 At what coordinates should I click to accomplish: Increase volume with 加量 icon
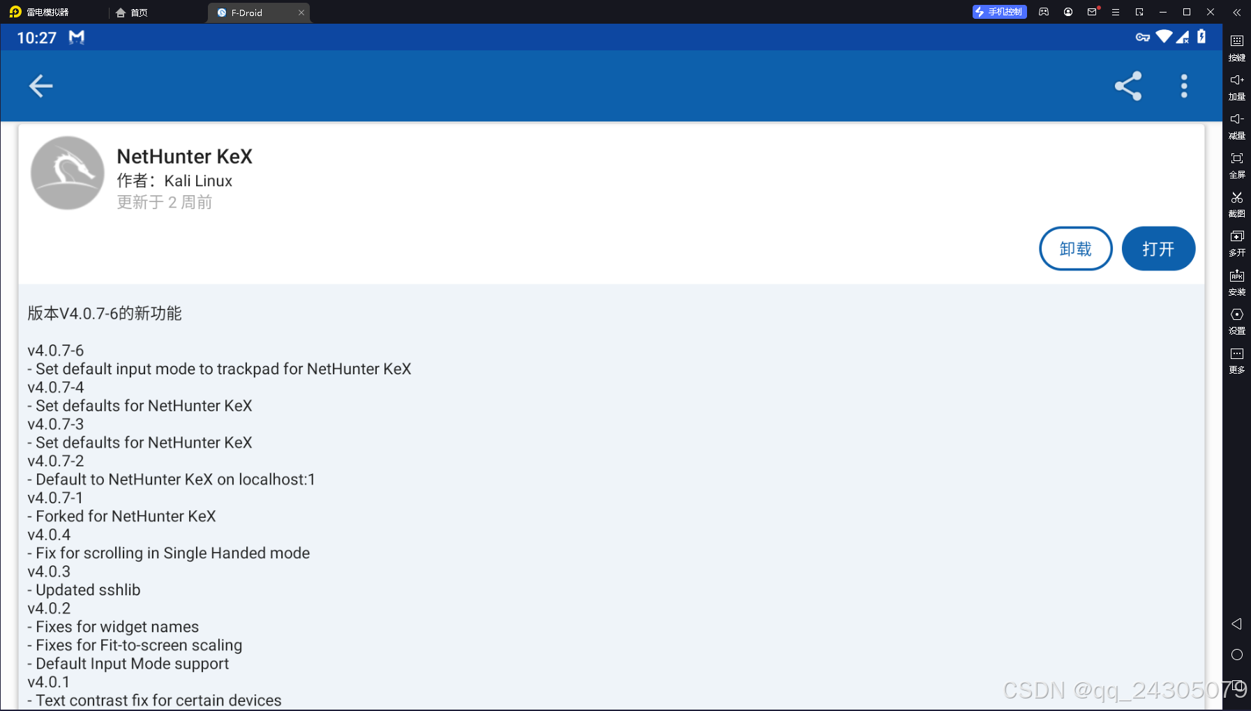1237,87
